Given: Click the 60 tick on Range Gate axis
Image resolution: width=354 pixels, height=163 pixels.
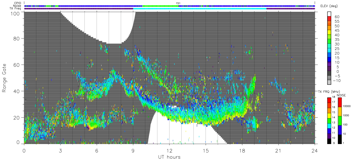Looking at the screenshot, I should click(x=16, y=65).
